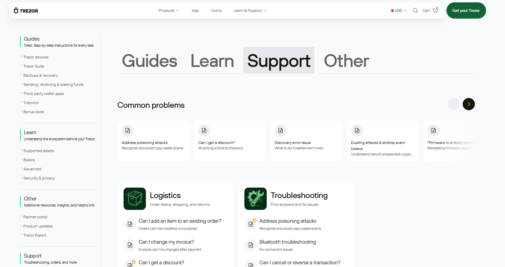This screenshot has height=267, width=505.
Task: Switch to the Guides tab
Action: [x=149, y=61]
